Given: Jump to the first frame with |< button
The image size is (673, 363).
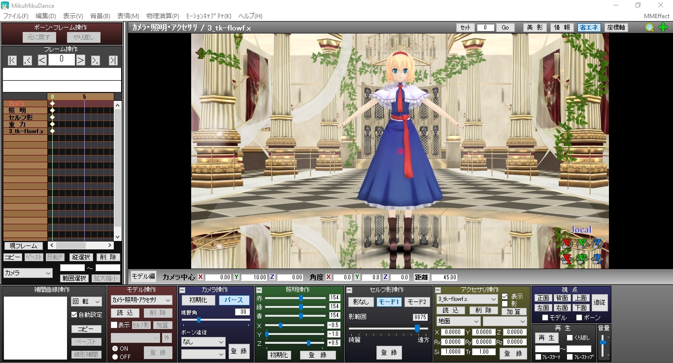Looking at the screenshot, I should [x=12, y=60].
